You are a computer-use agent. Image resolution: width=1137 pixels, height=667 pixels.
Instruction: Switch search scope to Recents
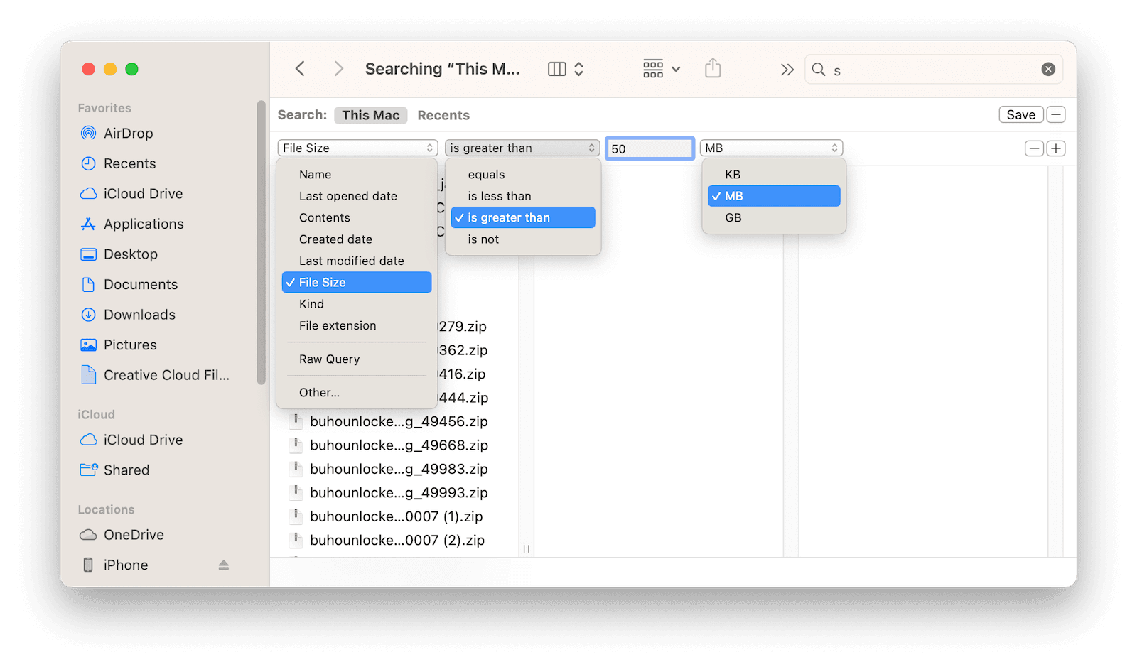(x=443, y=114)
